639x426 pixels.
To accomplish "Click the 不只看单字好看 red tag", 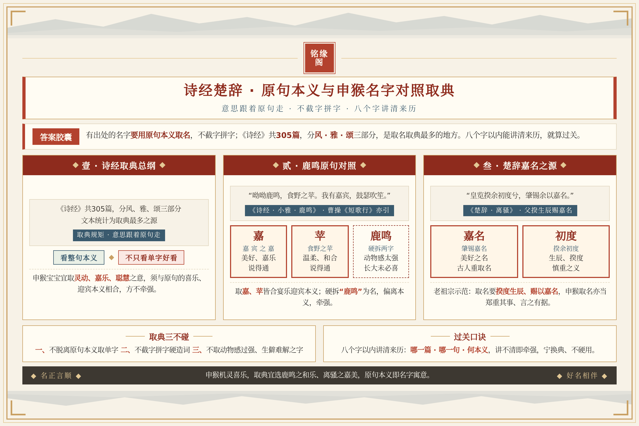I will (x=151, y=257).
